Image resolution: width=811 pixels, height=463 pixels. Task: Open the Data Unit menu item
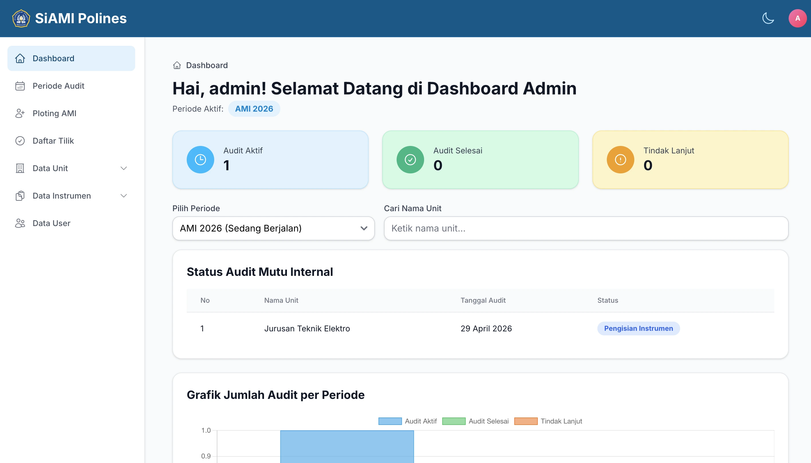(71, 168)
